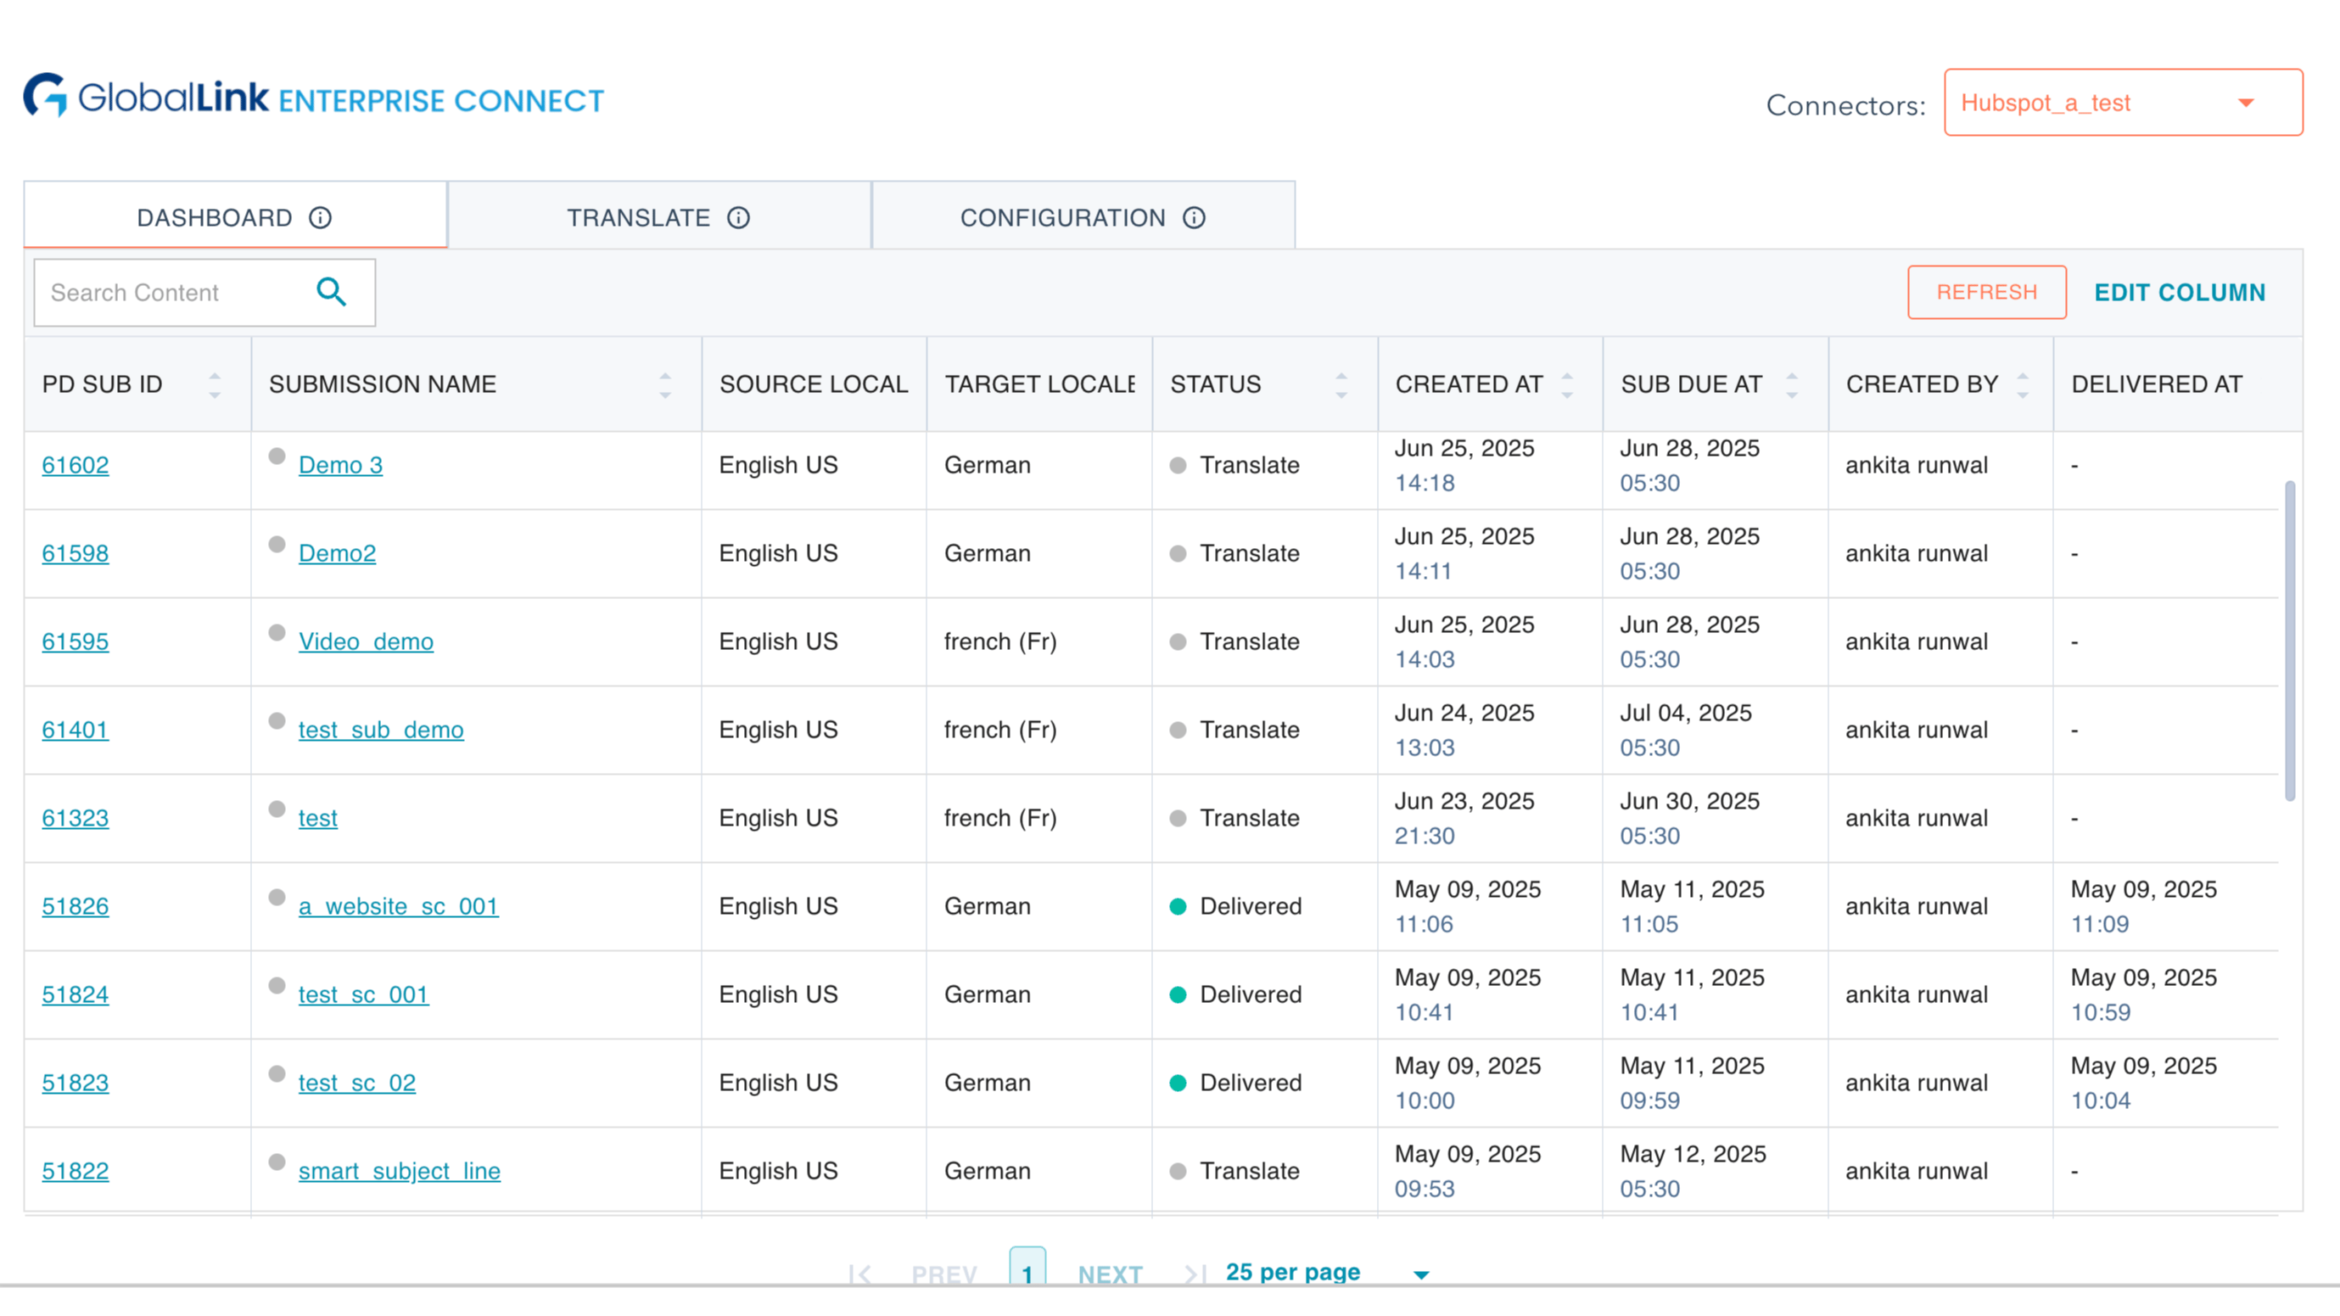Click the table's vertical scrollbar
The height and width of the screenshot is (1316, 2340).
click(x=2289, y=641)
